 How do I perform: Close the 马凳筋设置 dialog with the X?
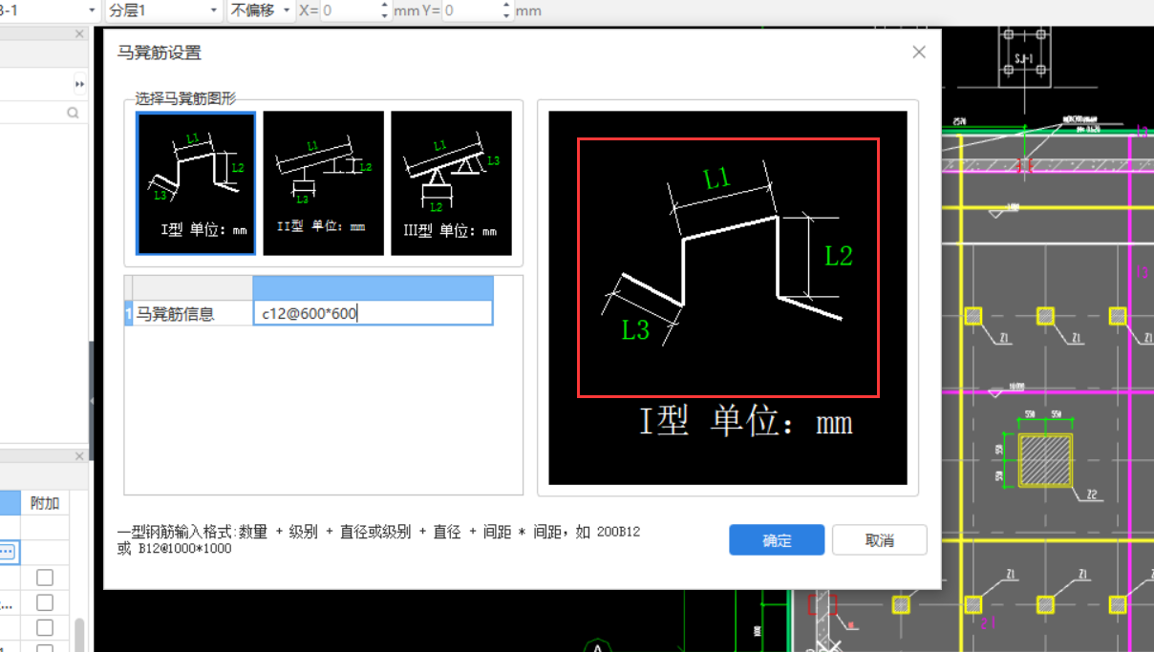click(919, 53)
